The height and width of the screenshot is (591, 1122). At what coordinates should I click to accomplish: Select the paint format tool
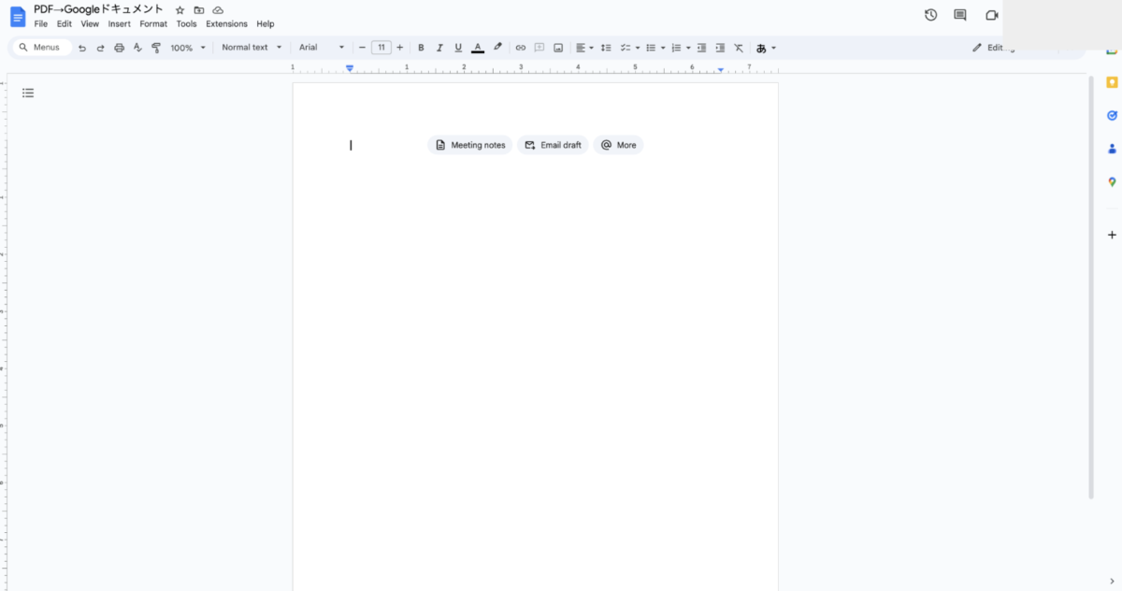(x=156, y=48)
